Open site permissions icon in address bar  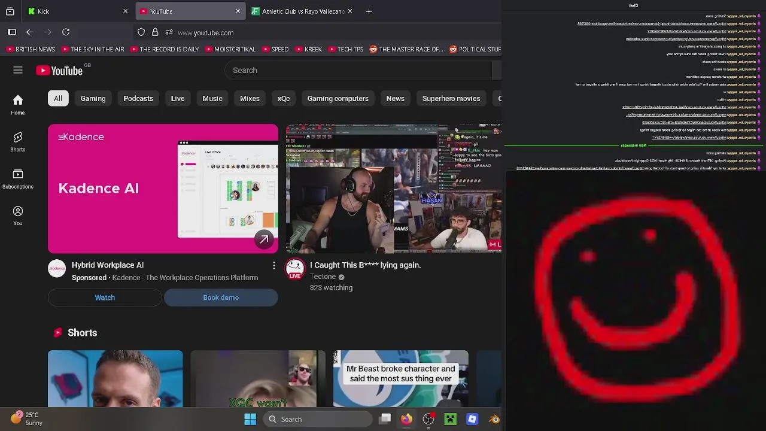[x=169, y=32]
